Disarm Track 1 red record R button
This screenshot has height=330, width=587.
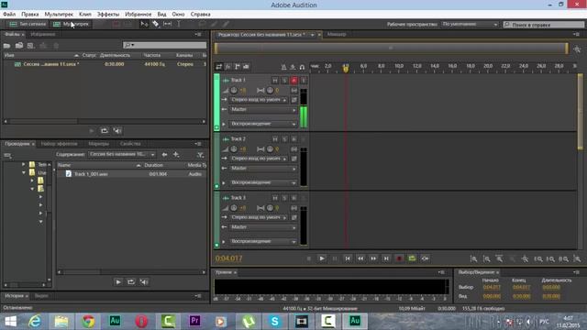(x=293, y=81)
